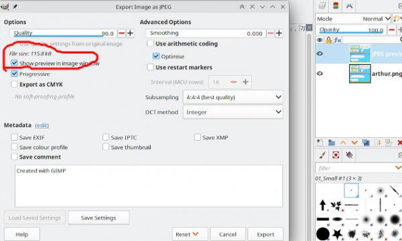The width and height of the screenshot is (402, 241).
Task: Hide the arthur.png layer
Action: [320, 74]
